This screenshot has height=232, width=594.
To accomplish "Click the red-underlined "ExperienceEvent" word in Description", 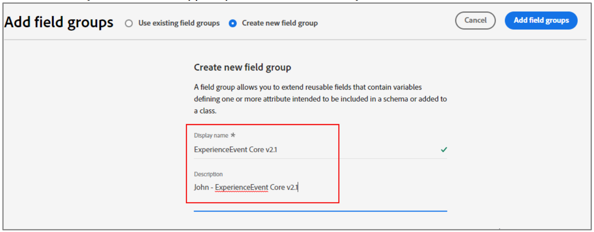I will tap(242, 188).
